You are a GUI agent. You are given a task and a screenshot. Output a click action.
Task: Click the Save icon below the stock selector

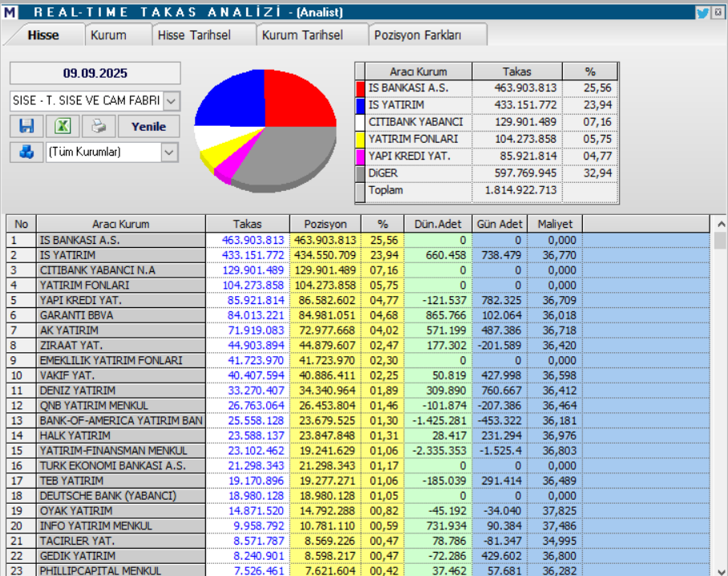[26, 126]
